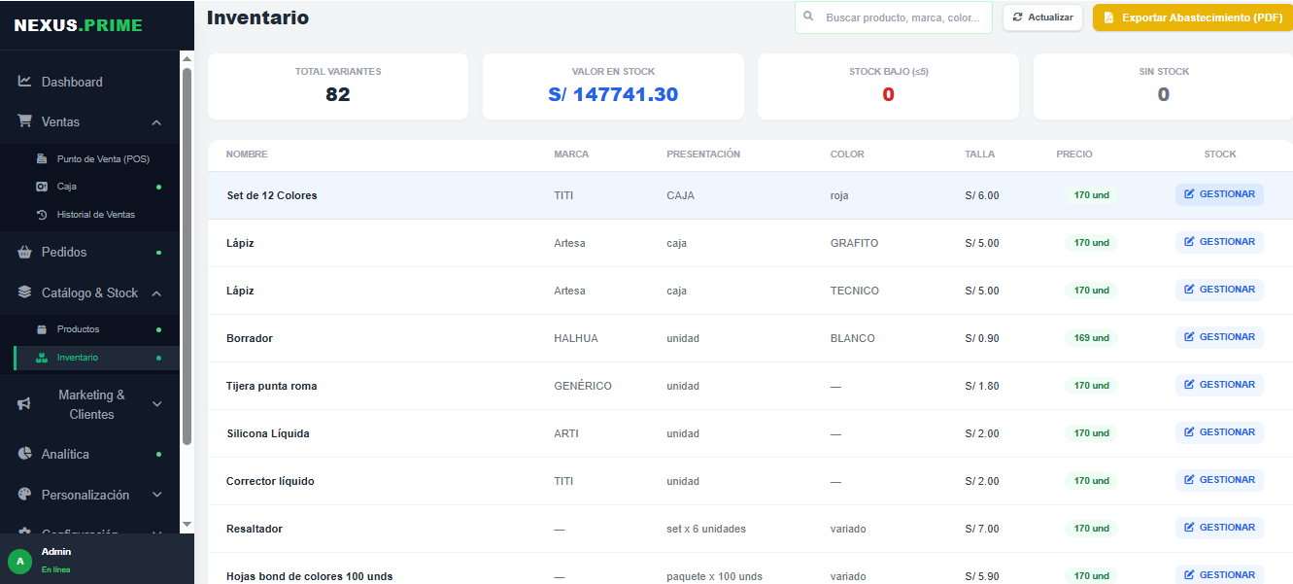Open Gestionar for Silicona Líquida

click(x=1219, y=432)
